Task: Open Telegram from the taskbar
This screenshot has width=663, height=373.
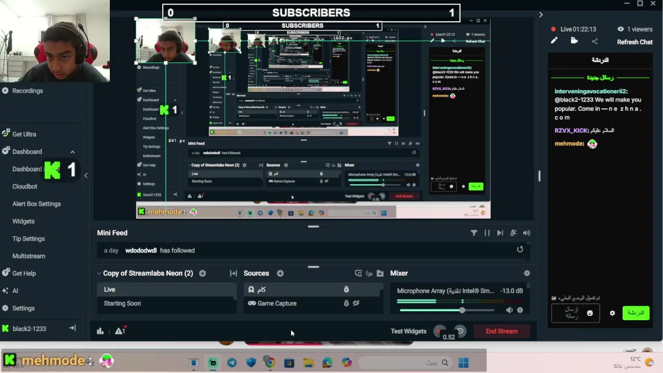Action: coord(232,363)
